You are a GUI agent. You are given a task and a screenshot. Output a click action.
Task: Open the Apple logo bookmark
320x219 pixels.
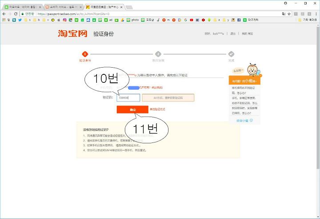[59, 20]
